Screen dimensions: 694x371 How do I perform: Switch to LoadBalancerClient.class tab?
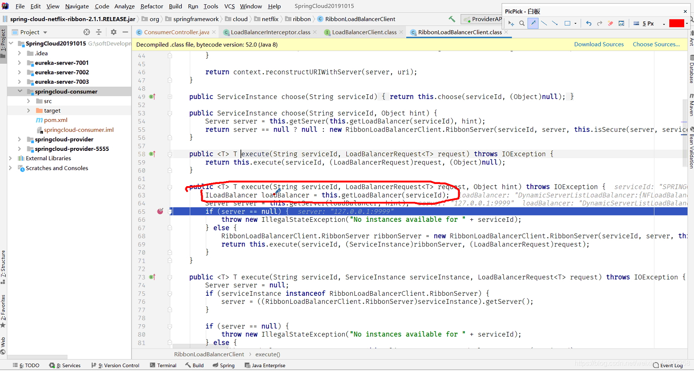pos(364,32)
